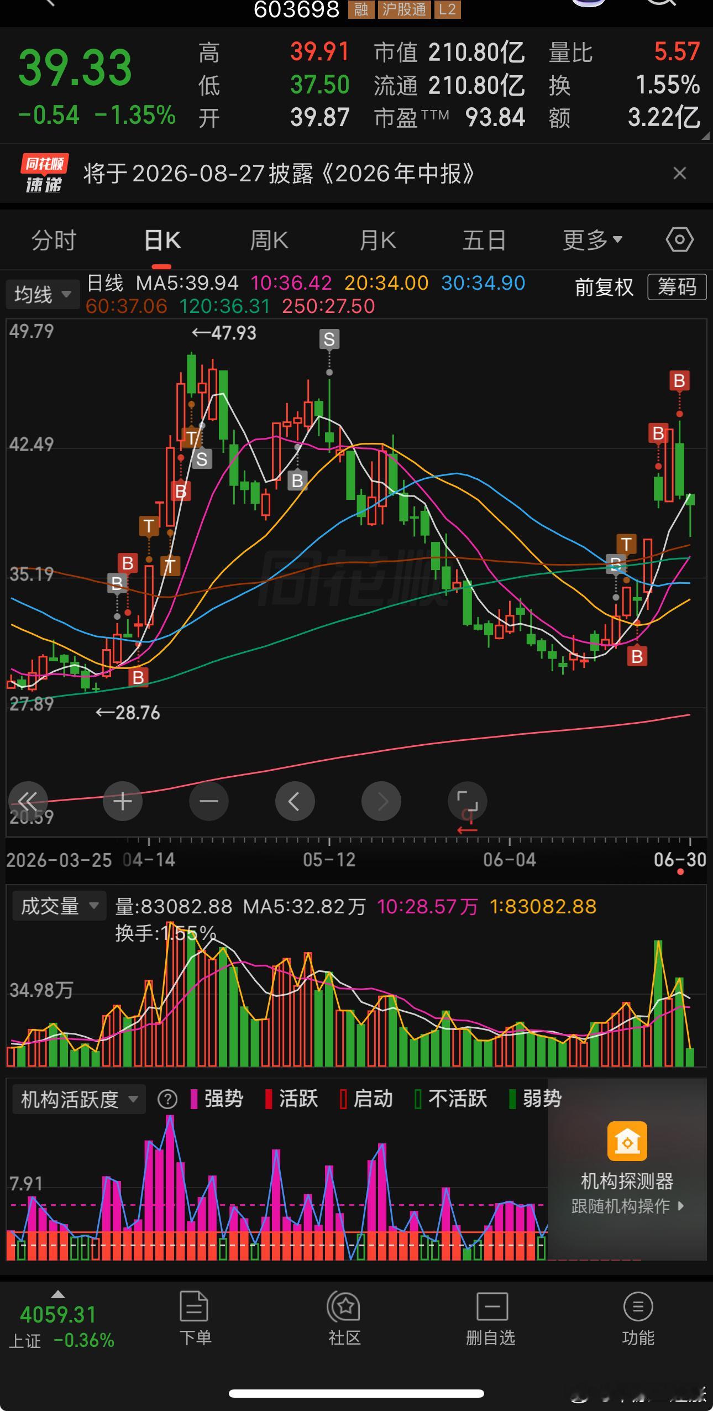Open the 均线 indicator dropdown

point(43,294)
